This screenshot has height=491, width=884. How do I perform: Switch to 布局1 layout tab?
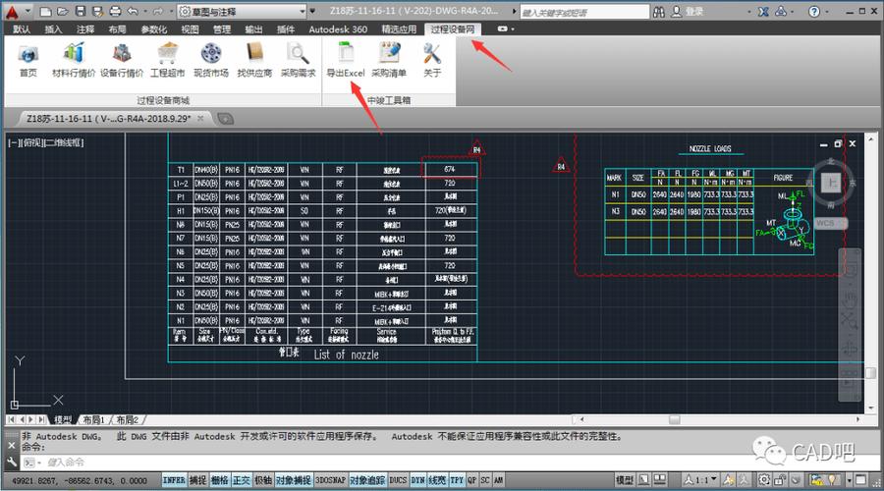(x=93, y=420)
